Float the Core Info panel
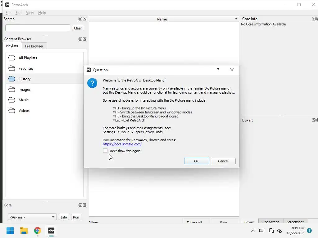Screen dimensions: 318x238 314,19
